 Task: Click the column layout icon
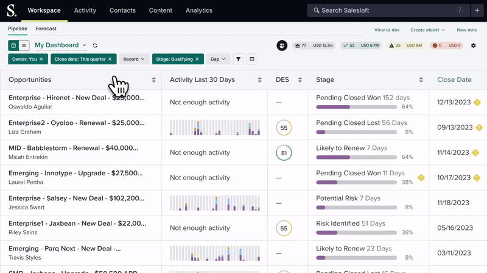click(252, 59)
